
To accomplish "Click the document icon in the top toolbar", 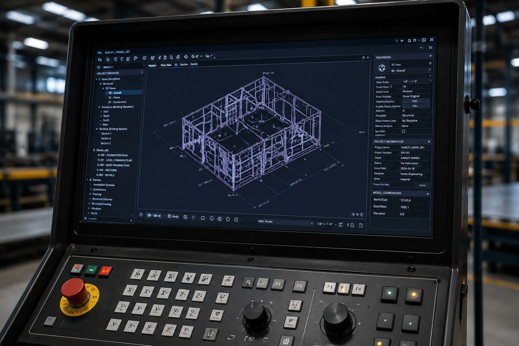I will pyautogui.click(x=165, y=57).
